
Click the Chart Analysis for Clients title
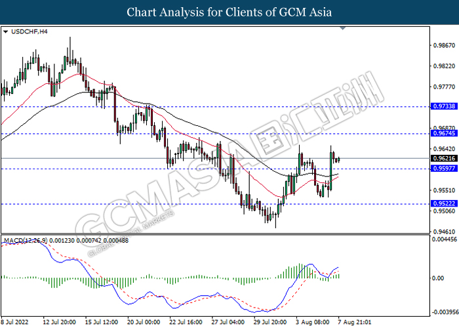[x=229, y=12]
